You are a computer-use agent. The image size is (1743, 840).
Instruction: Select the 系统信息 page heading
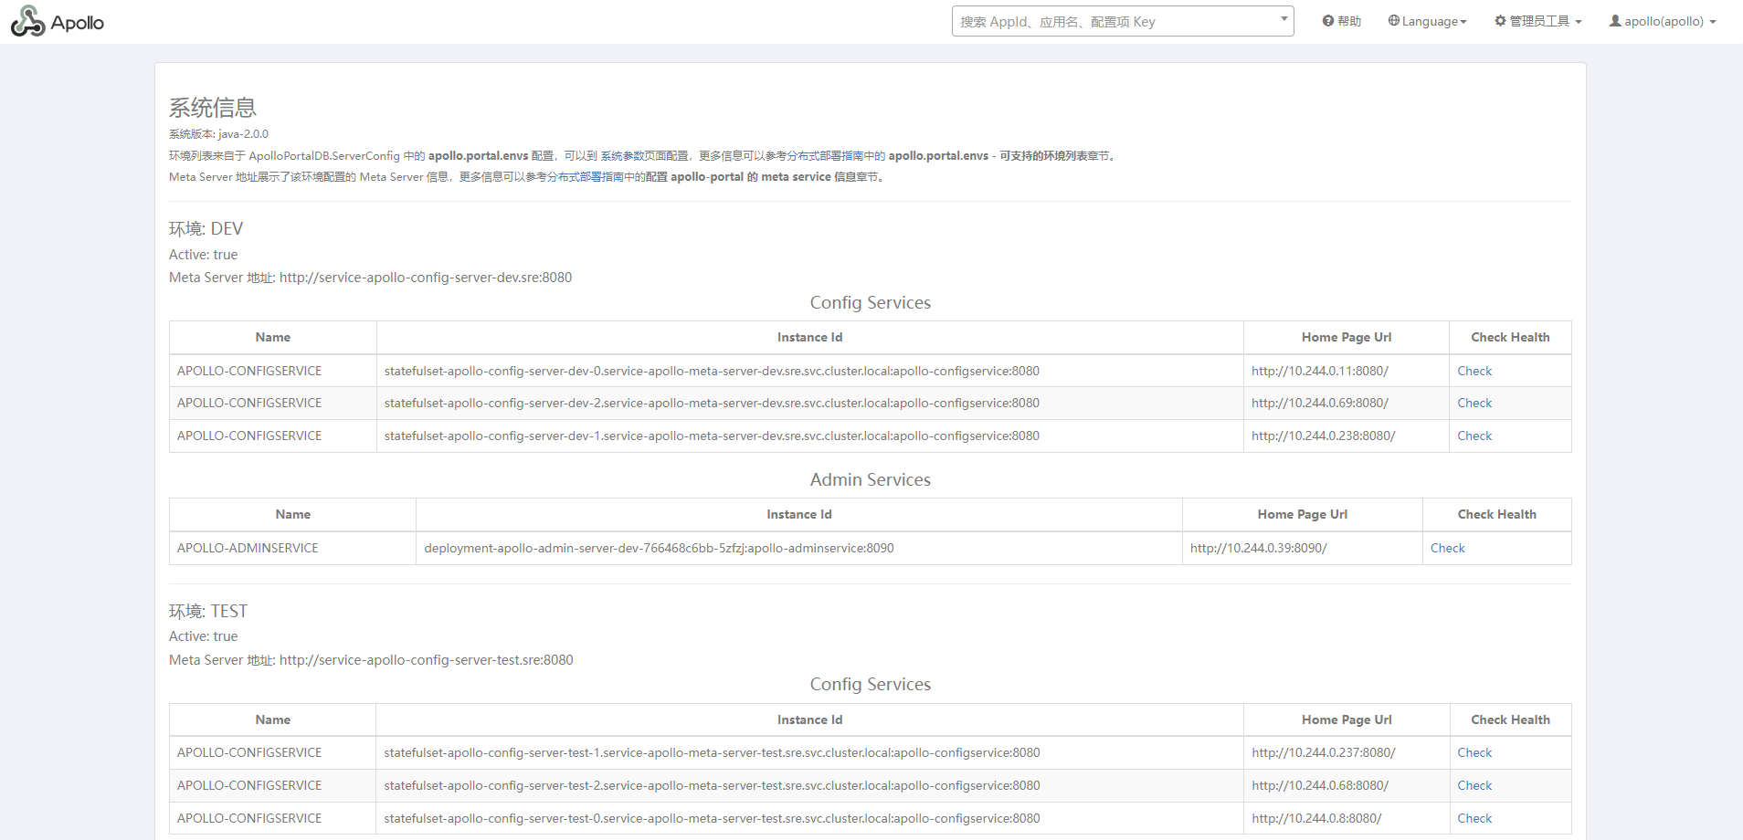(x=213, y=108)
